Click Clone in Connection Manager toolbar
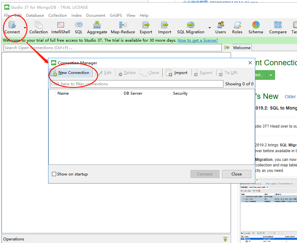This screenshot has width=297, height=243. pos(150,73)
